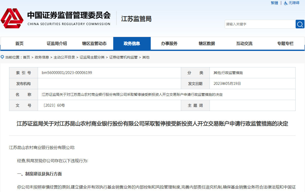
Task: Focus the keyword search input field
Action: pyautogui.click(x=260, y=24)
